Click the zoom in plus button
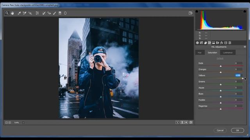 pos(10,122)
